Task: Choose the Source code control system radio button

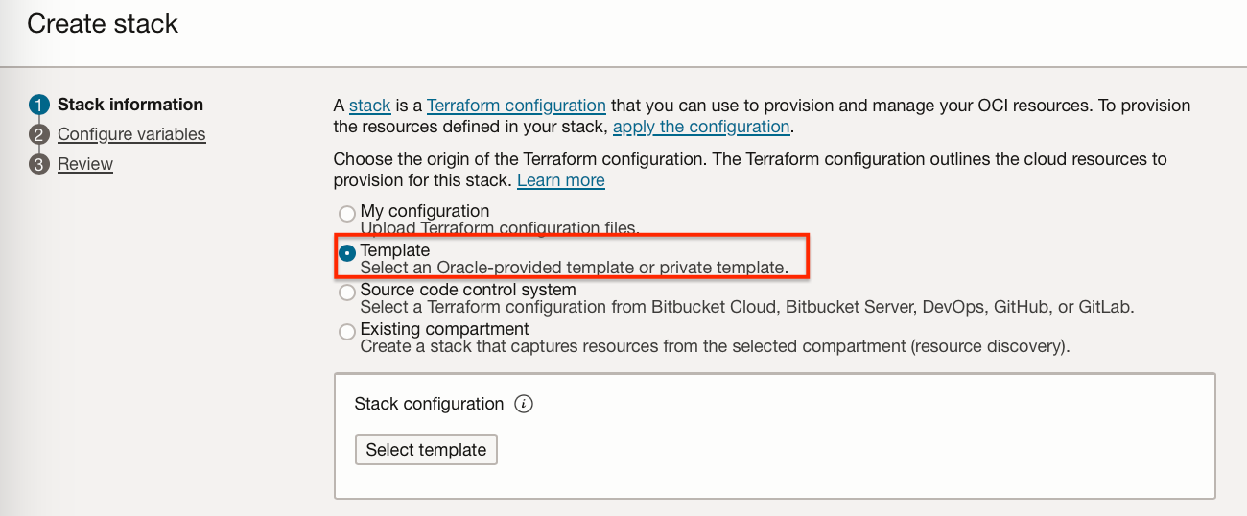Action: 347,293
